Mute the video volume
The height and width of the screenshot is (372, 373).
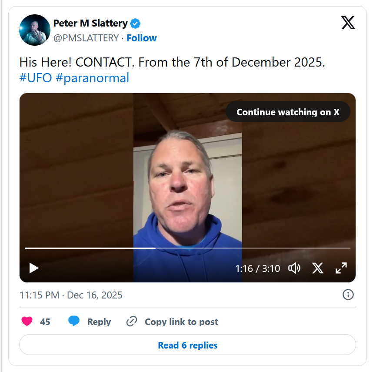(x=294, y=268)
